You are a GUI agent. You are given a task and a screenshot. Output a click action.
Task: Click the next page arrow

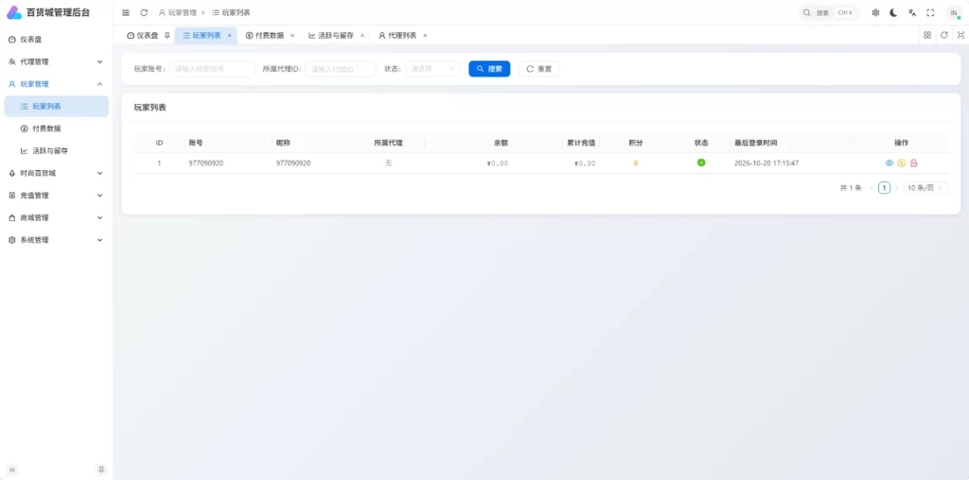click(x=897, y=188)
